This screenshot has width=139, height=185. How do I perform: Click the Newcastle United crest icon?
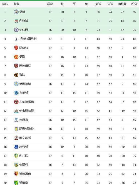16,111
